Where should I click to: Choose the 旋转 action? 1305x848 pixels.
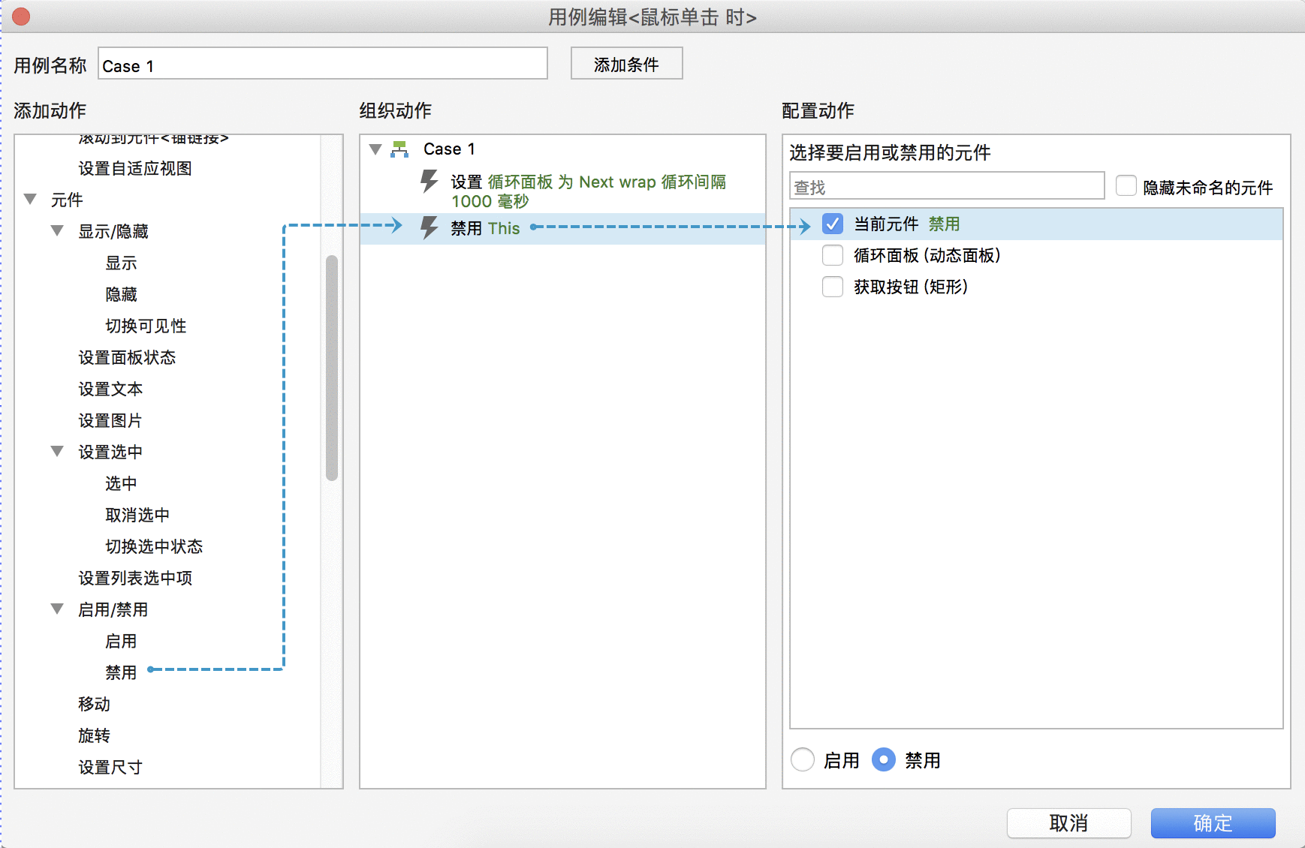pos(94,735)
